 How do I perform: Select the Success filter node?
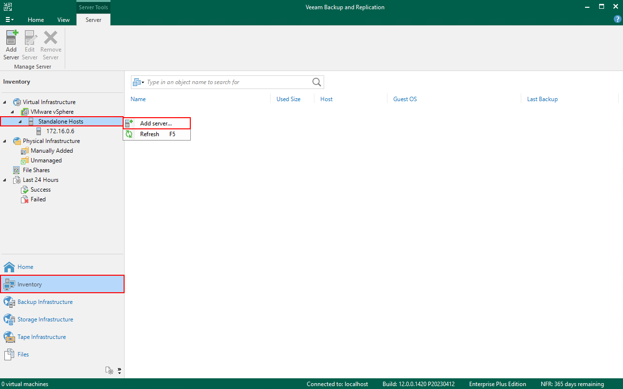click(x=40, y=190)
